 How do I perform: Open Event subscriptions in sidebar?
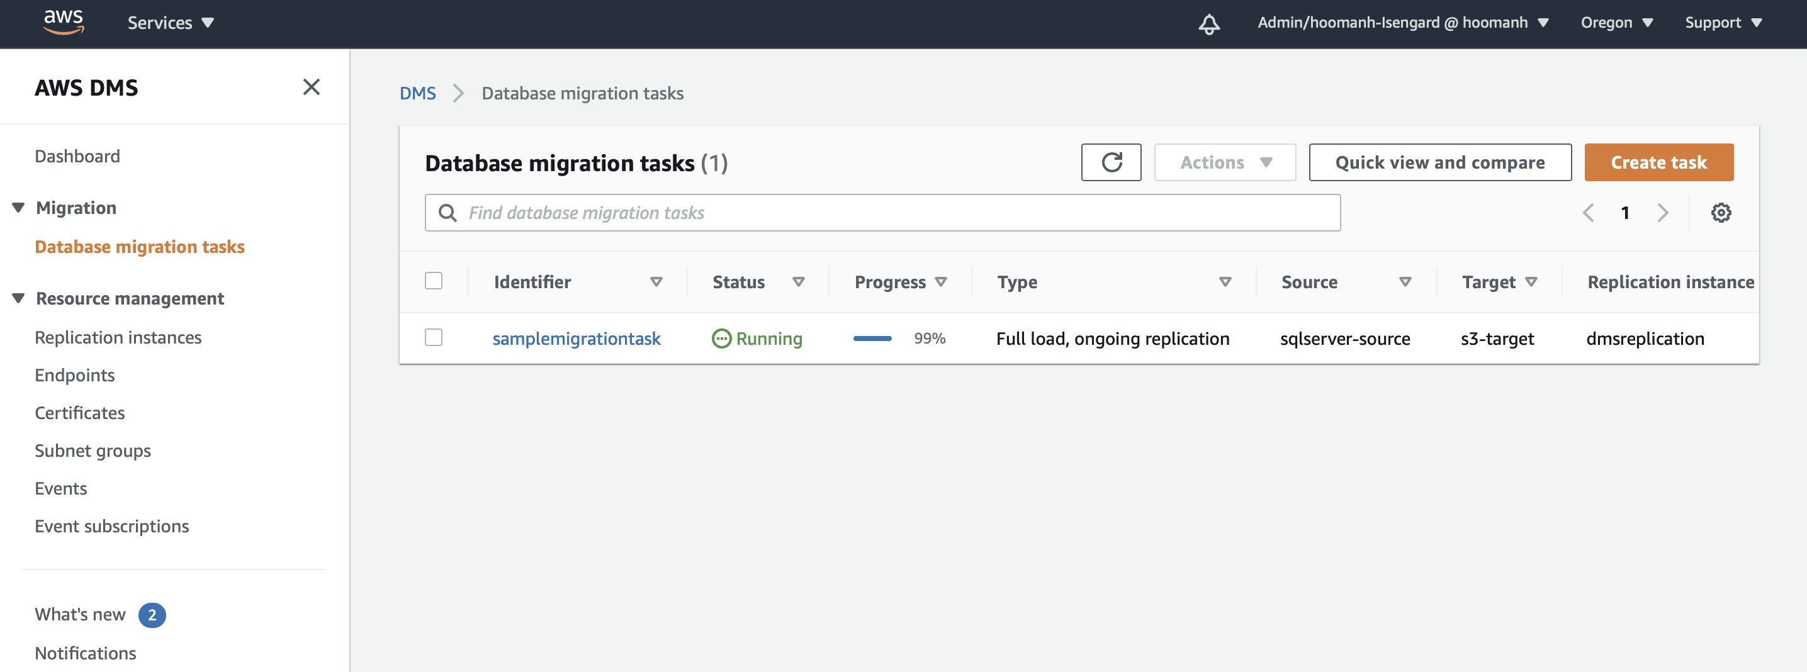[111, 527]
